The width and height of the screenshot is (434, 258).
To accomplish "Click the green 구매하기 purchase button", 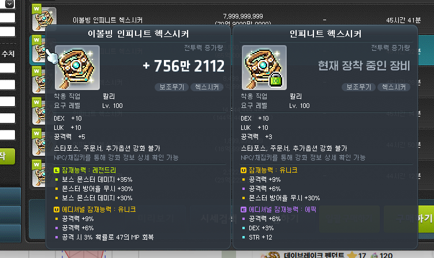I will click(425, 219).
